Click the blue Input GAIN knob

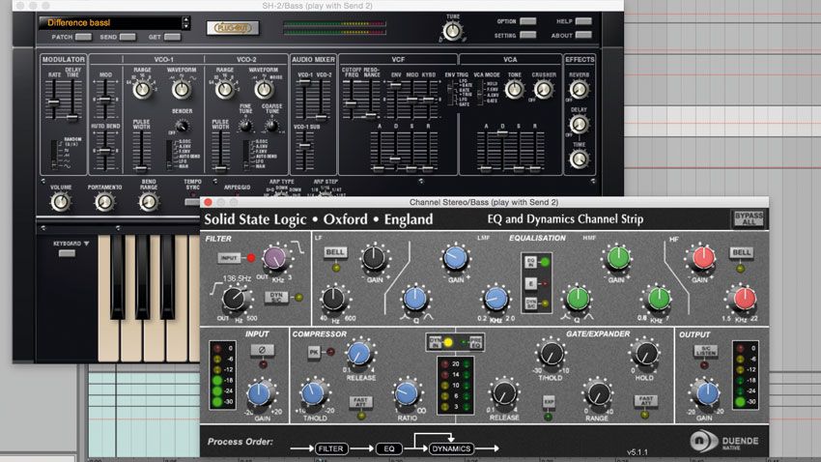pyautogui.click(x=260, y=394)
